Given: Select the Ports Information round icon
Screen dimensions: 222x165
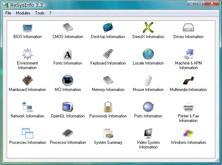Looking at the screenshot, I should (148, 107).
